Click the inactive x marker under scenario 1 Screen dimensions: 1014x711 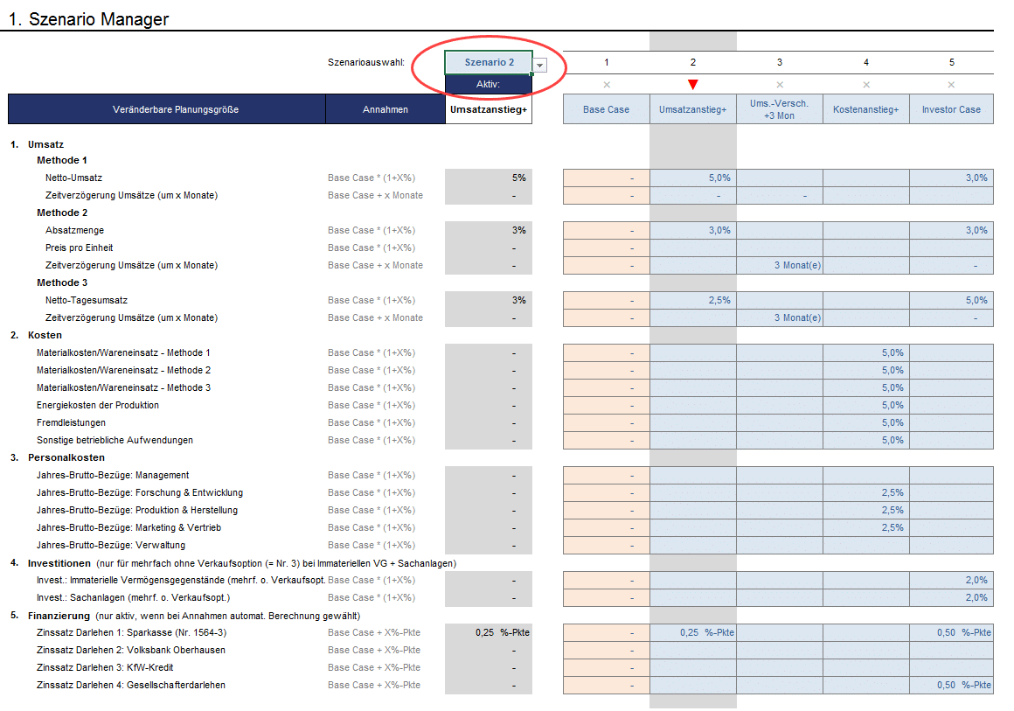coord(607,85)
